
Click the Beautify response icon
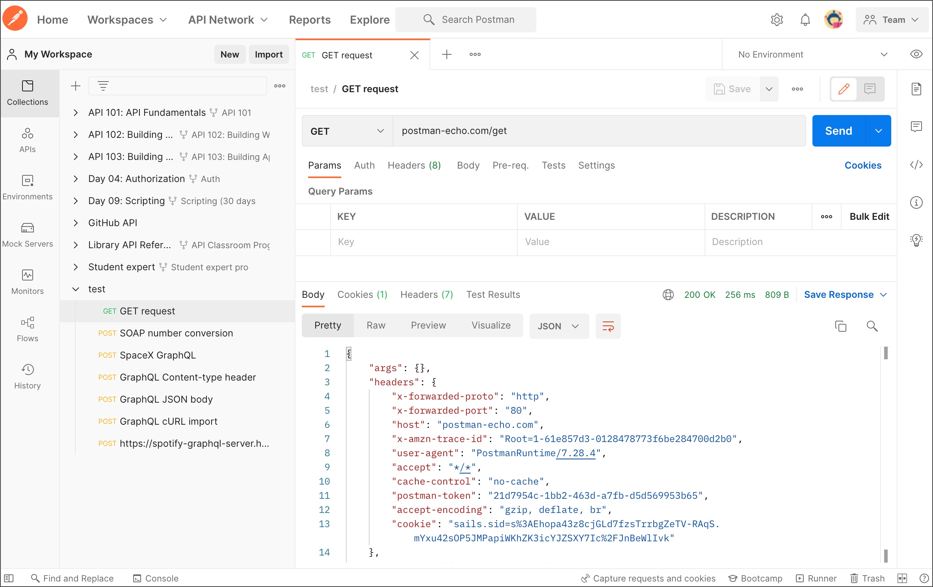tap(607, 326)
